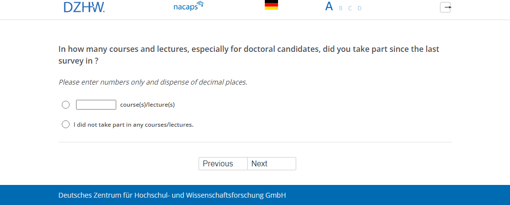
Task: Select the largest font size A
Action: click(x=329, y=7)
